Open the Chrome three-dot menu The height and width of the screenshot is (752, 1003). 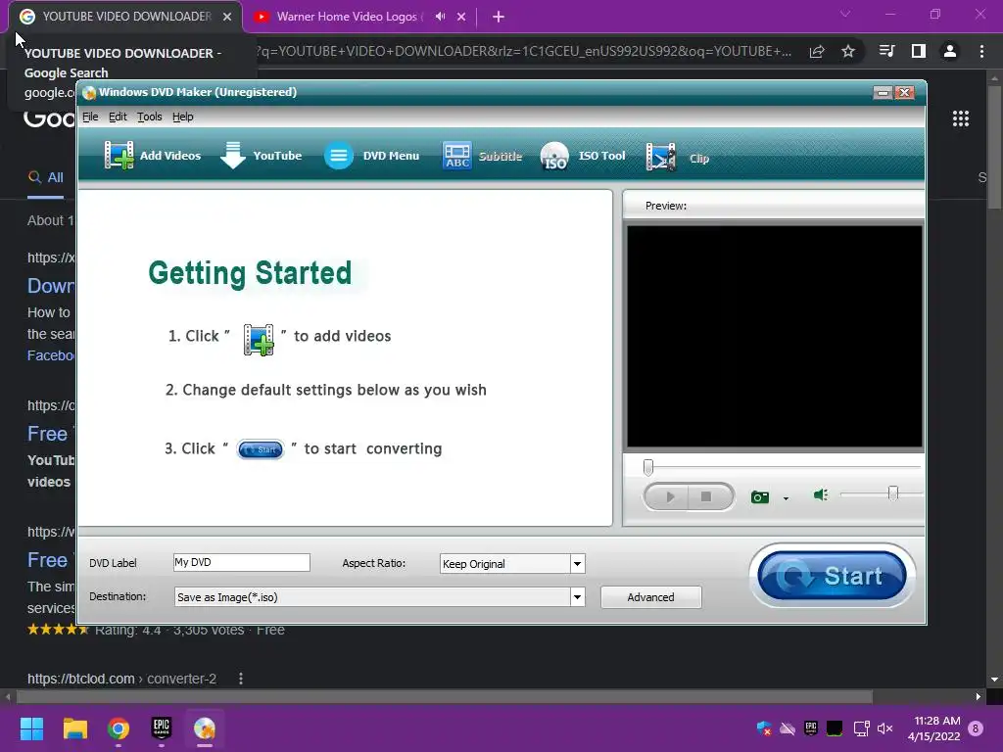981,51
